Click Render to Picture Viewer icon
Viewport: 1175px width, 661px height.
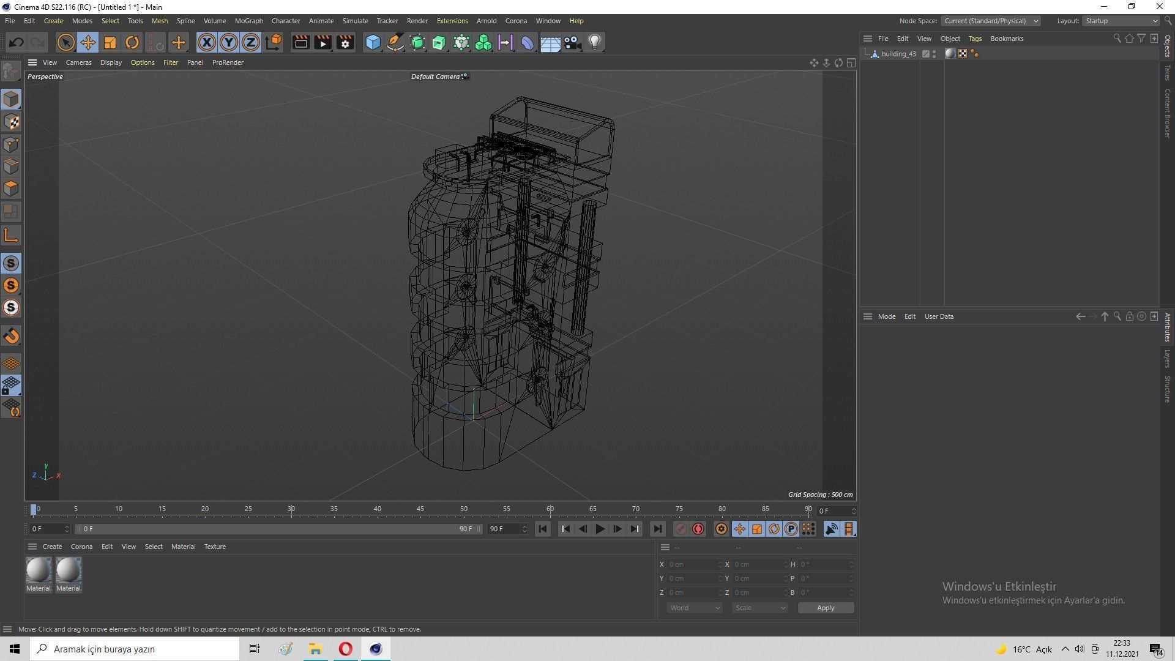(x=323, y=42)
